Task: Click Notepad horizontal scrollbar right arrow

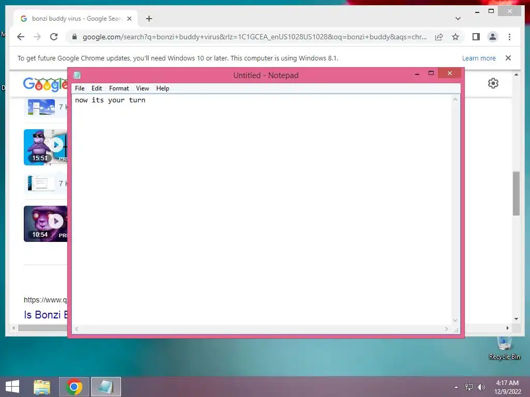Action: (447, 329)
